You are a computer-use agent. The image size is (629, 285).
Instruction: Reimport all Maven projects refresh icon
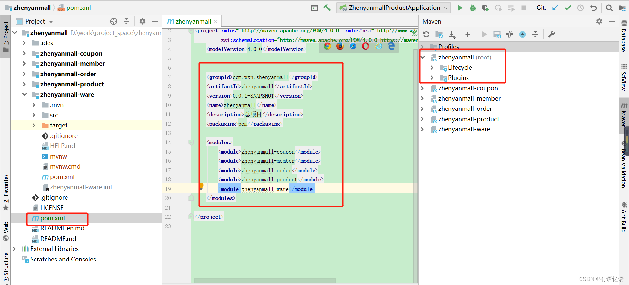[426, 34]
